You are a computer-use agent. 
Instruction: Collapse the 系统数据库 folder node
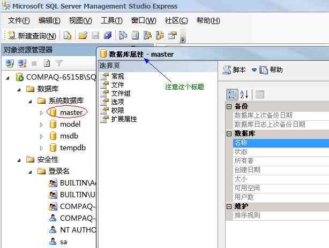point(30,102)
